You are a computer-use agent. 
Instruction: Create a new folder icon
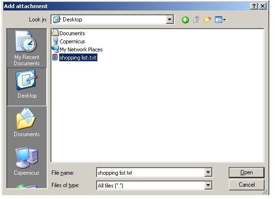tap(207, 20)
